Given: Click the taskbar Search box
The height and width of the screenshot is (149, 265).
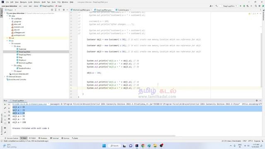Looking at the screenshot, I should pos(114,146).
